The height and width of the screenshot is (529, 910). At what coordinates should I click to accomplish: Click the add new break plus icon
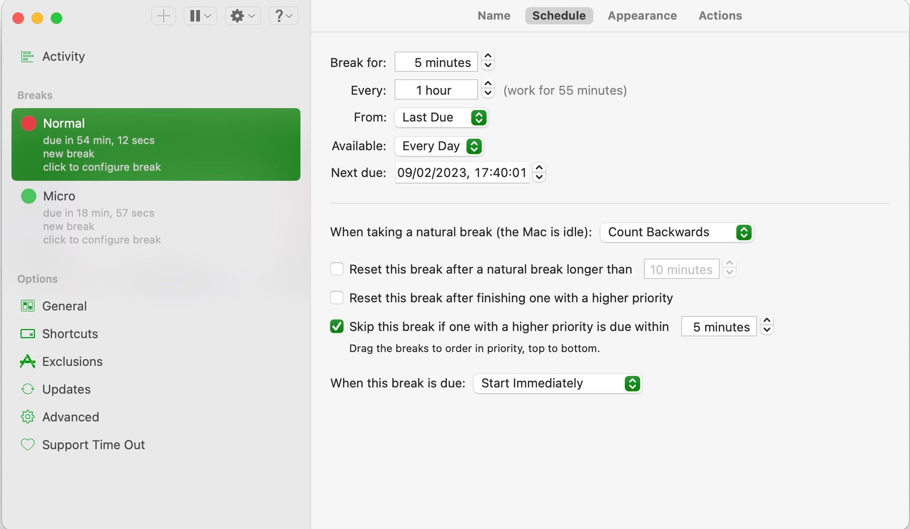coord(163,16)
